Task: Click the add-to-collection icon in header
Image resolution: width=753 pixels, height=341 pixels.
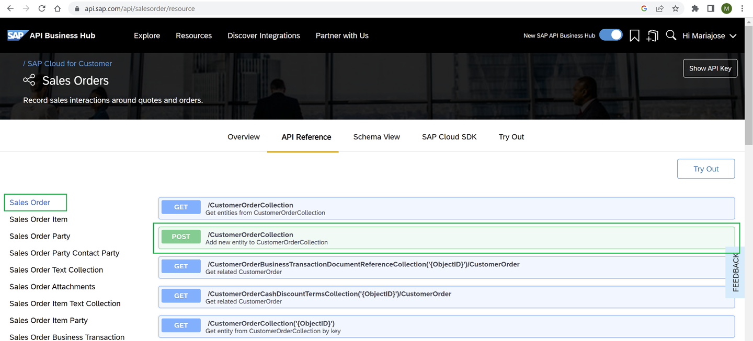Action: 652,36
